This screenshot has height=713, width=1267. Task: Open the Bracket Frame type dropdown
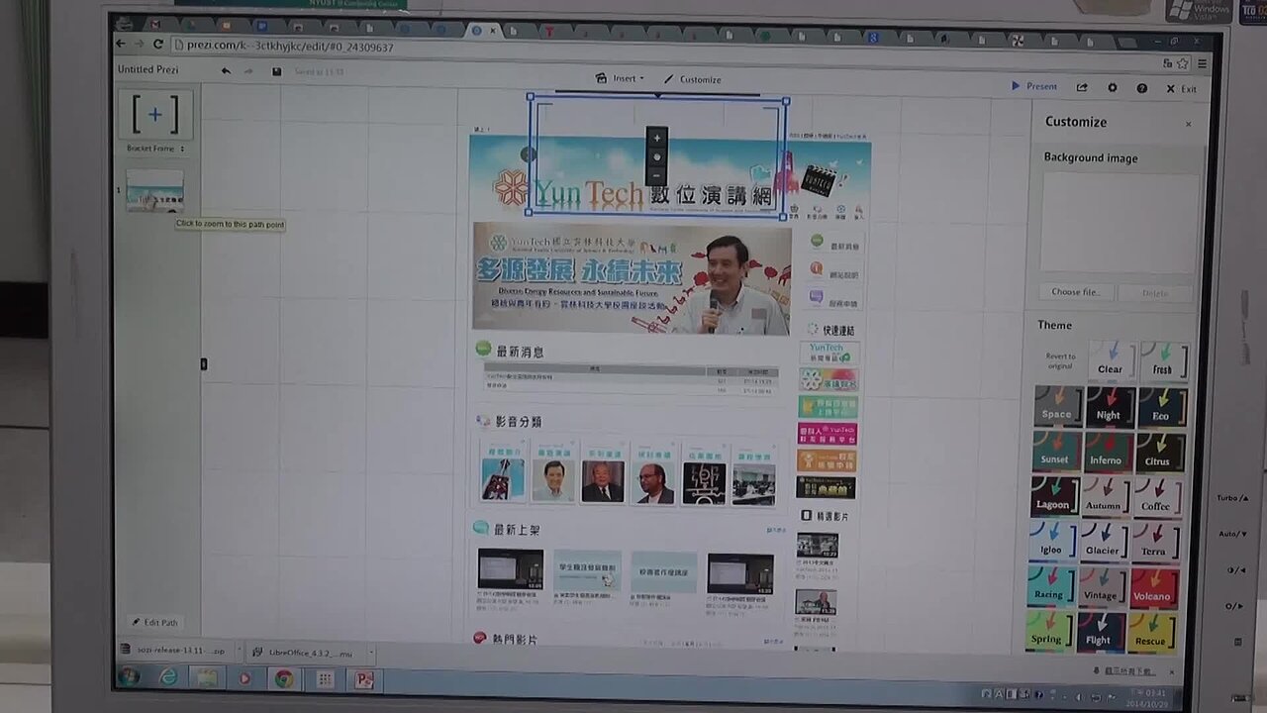pyautogui.click(x=155, y=149)
